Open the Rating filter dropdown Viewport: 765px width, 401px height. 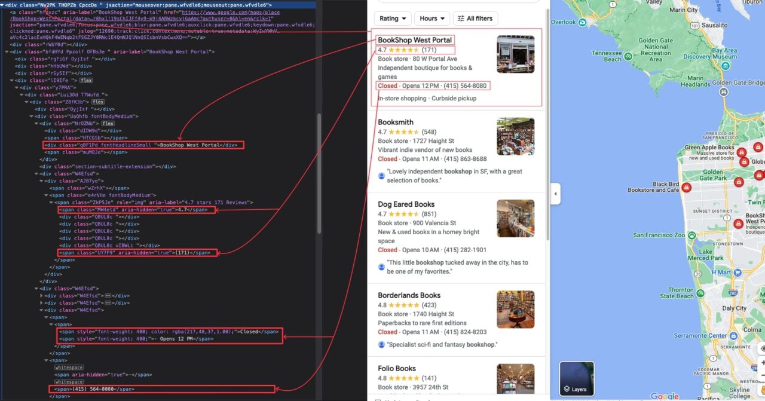tap(392, 19)
